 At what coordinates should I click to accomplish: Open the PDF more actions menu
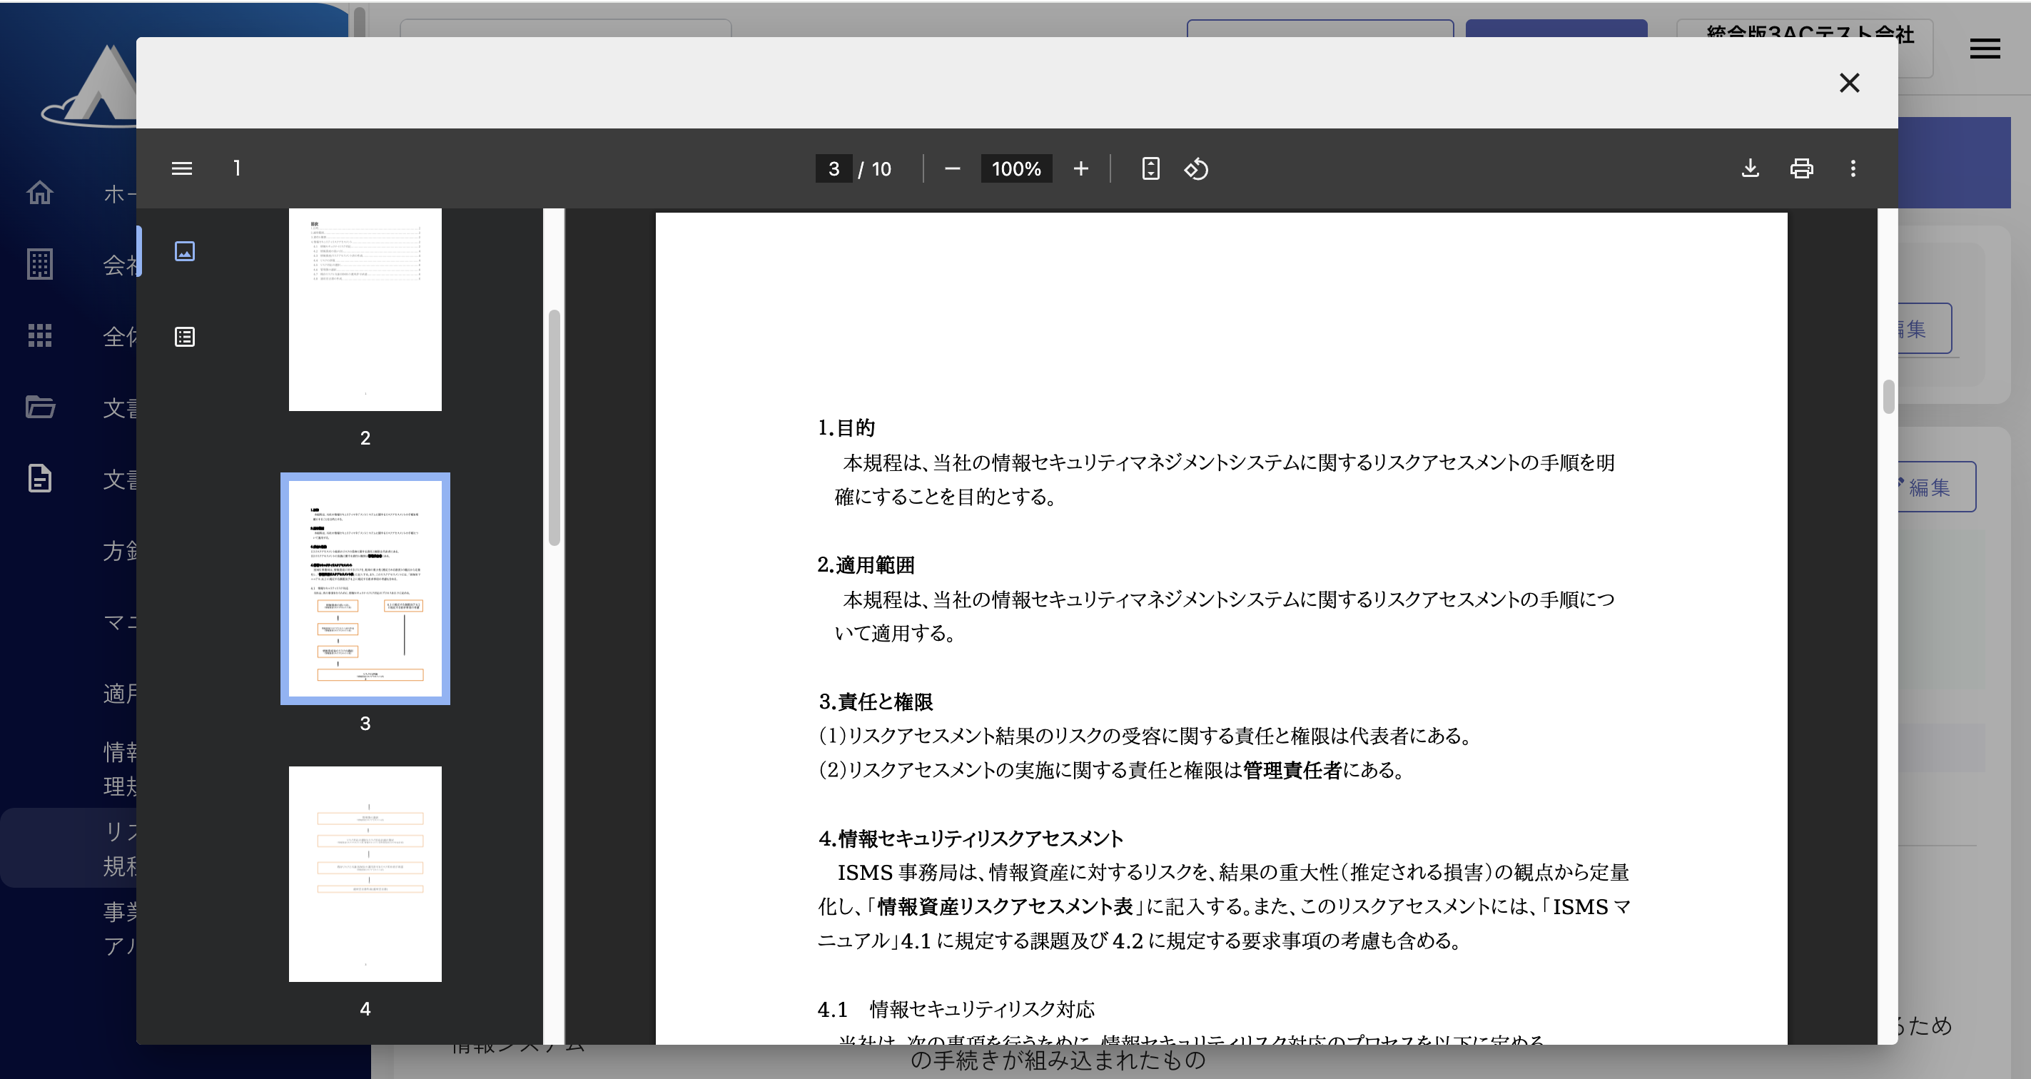(x=1853, y=168)
